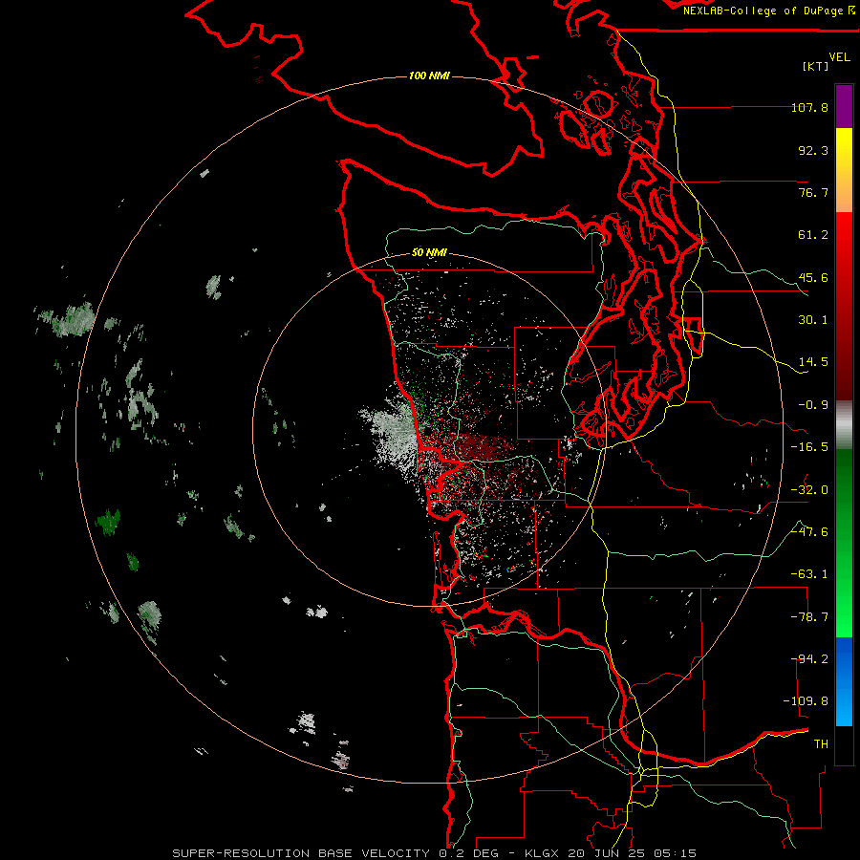Viewport: 860px width, 860px height.
Task: Click the 100 NMI range ring label
Action: (429, 75)
